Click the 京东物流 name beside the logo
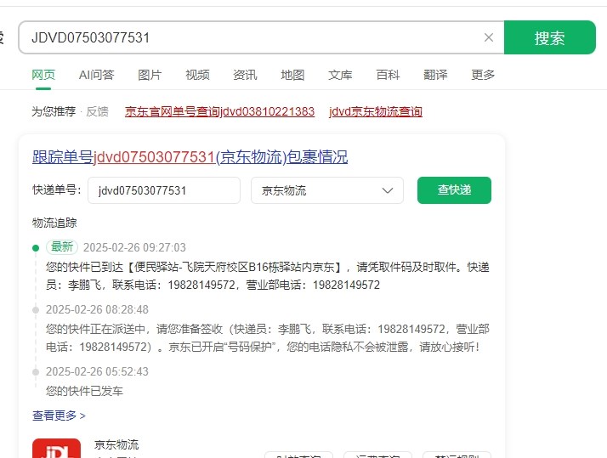Image resolution: width=607 pixels, height=458 pixels. click(x=116, y=444)
